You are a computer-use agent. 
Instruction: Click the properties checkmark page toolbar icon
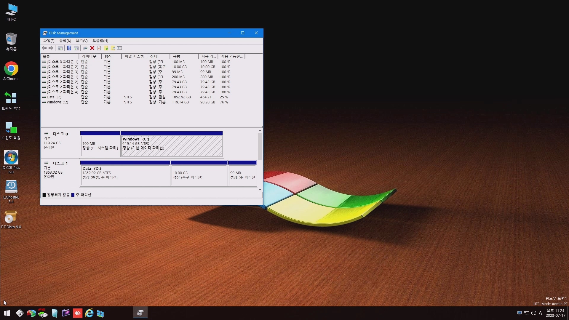click(99, 48)
